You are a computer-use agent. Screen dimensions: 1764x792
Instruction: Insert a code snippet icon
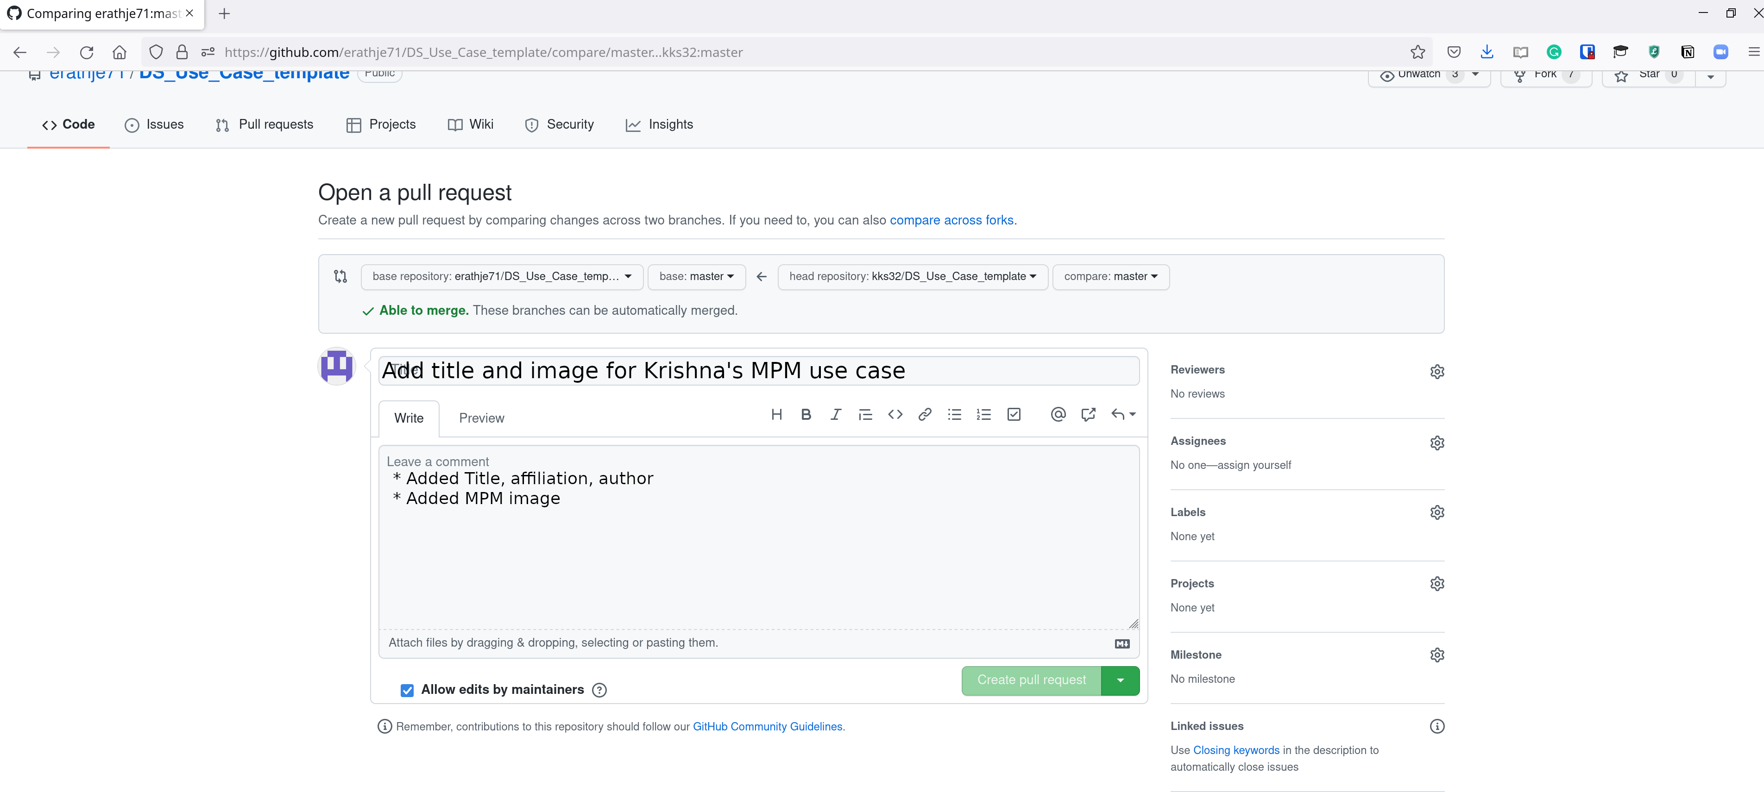(x=895, y=414)
